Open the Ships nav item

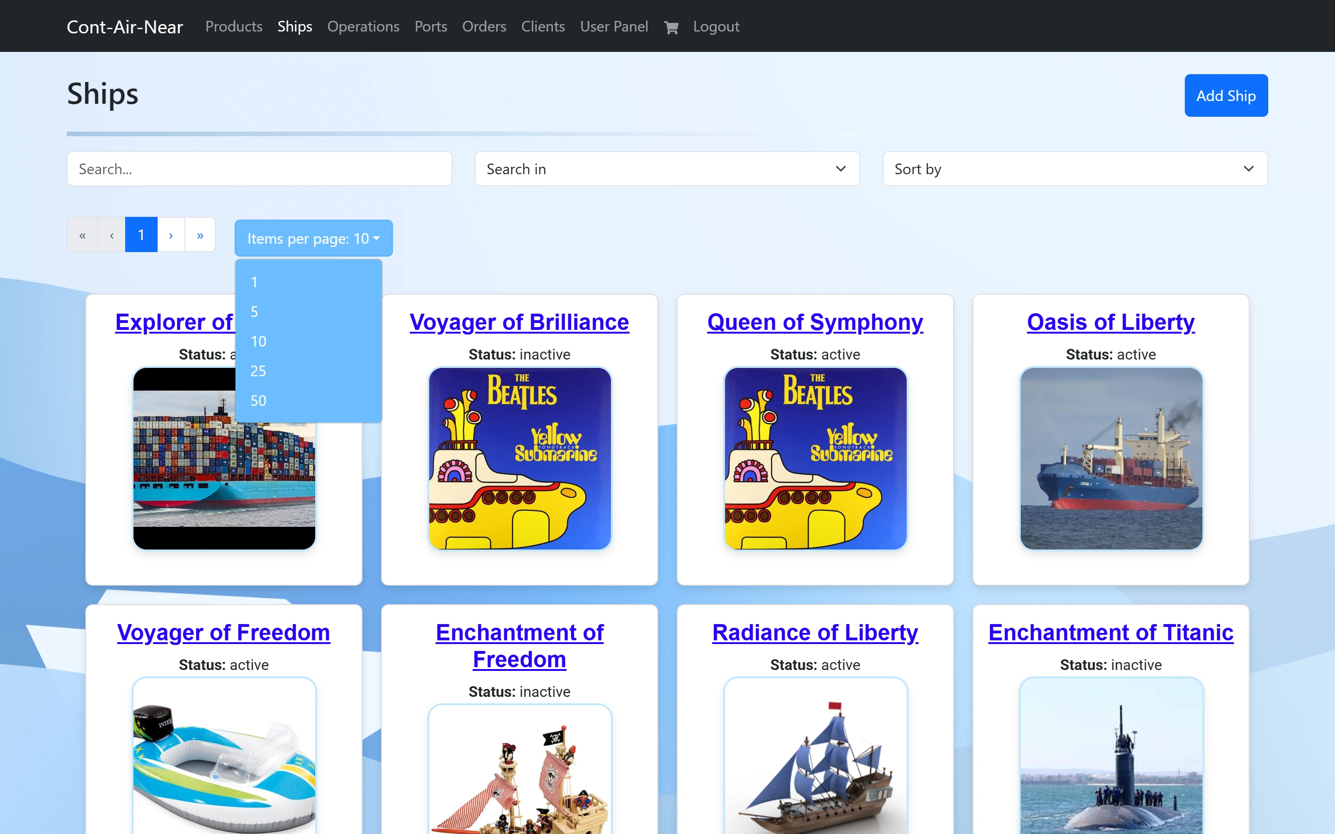click(x=295, y=26)
